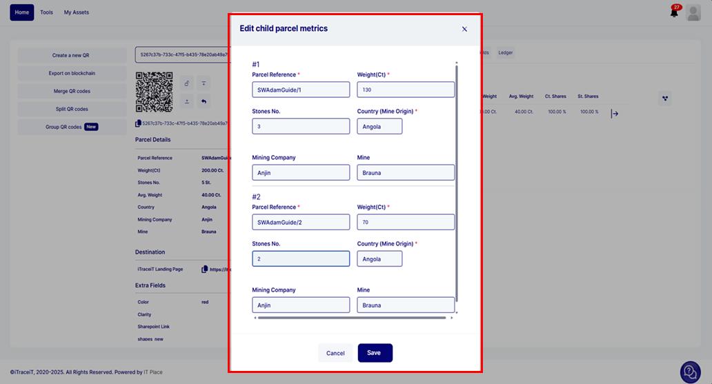Open Country (Mine Origin) dropdown for parcel #2
The image size is (712, 384).
(379, 259)
